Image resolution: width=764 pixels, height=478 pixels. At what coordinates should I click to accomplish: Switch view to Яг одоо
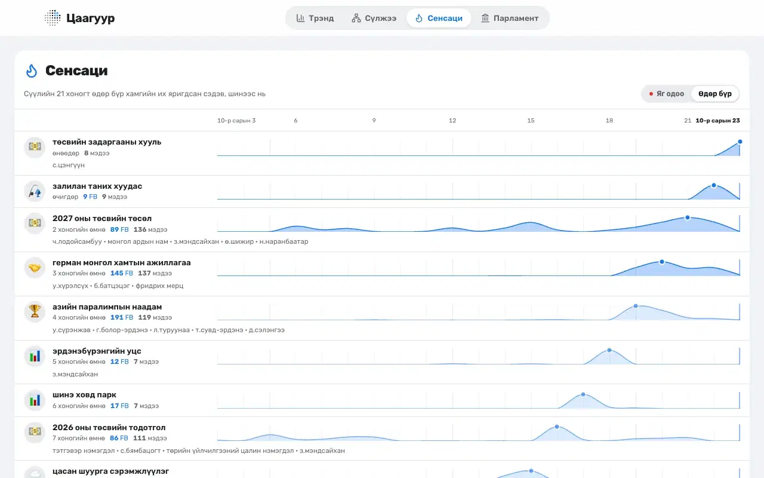click(x=667, y=94)
